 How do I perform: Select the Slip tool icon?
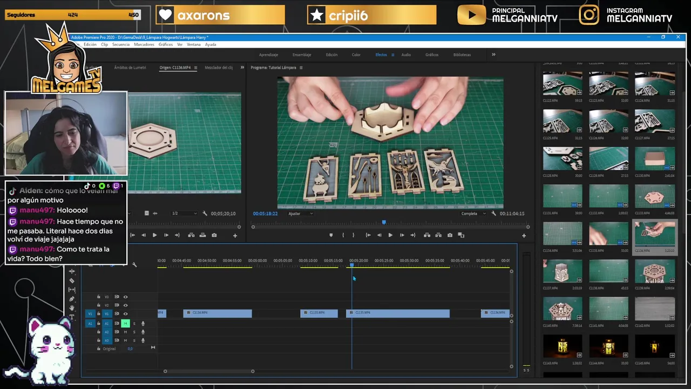pyautogui.click(x=72, y=290)
